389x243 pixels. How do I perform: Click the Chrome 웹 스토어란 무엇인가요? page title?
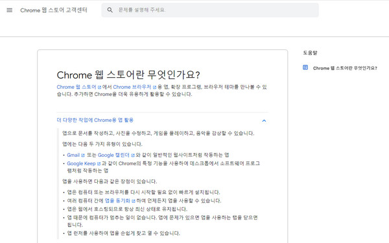coord(128,75)
